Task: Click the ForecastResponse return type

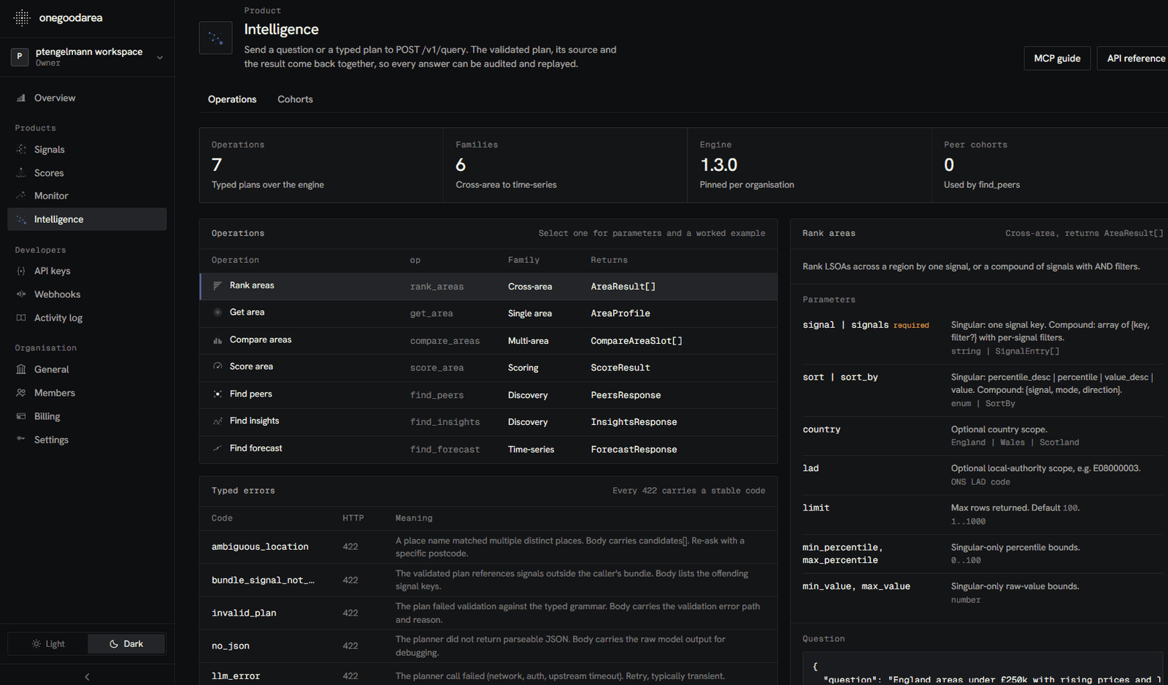Action: point(634,449)
